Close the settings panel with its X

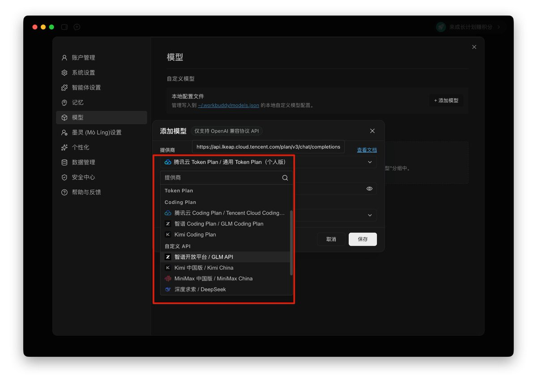(x=474, y=47)
